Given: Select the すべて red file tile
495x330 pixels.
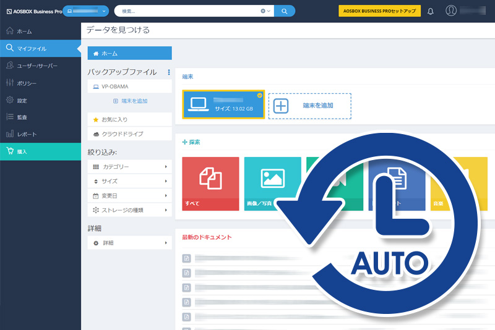Looking at the screenshot, I should coord(210,184).
